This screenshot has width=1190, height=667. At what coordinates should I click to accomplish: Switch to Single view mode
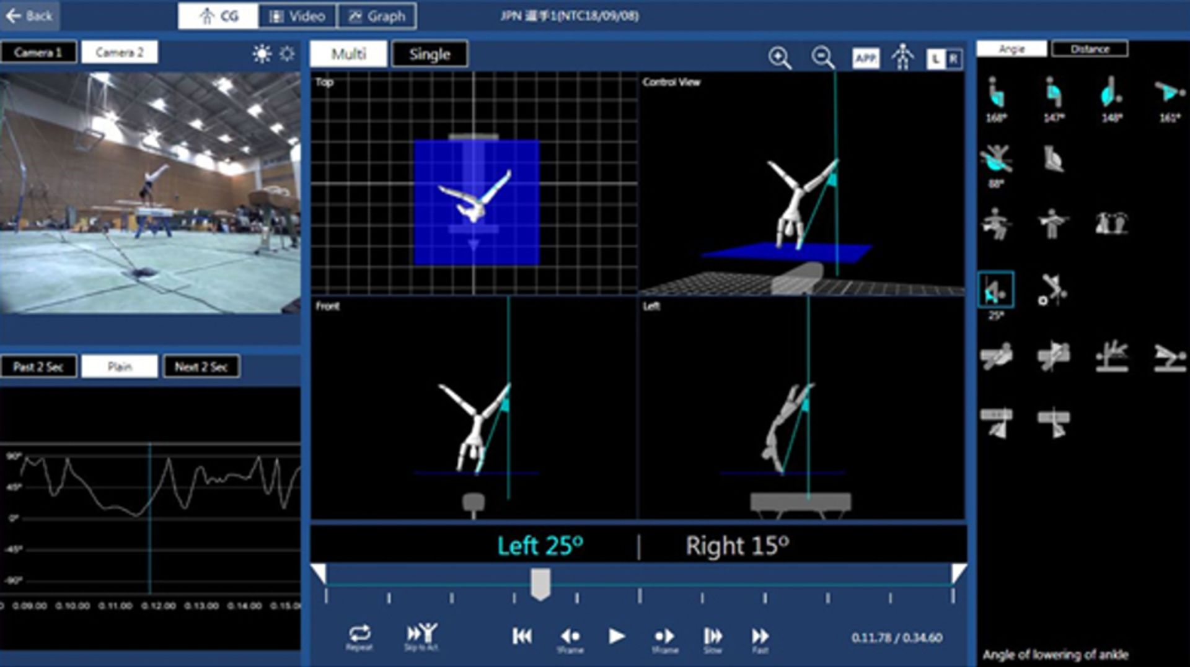430,54
